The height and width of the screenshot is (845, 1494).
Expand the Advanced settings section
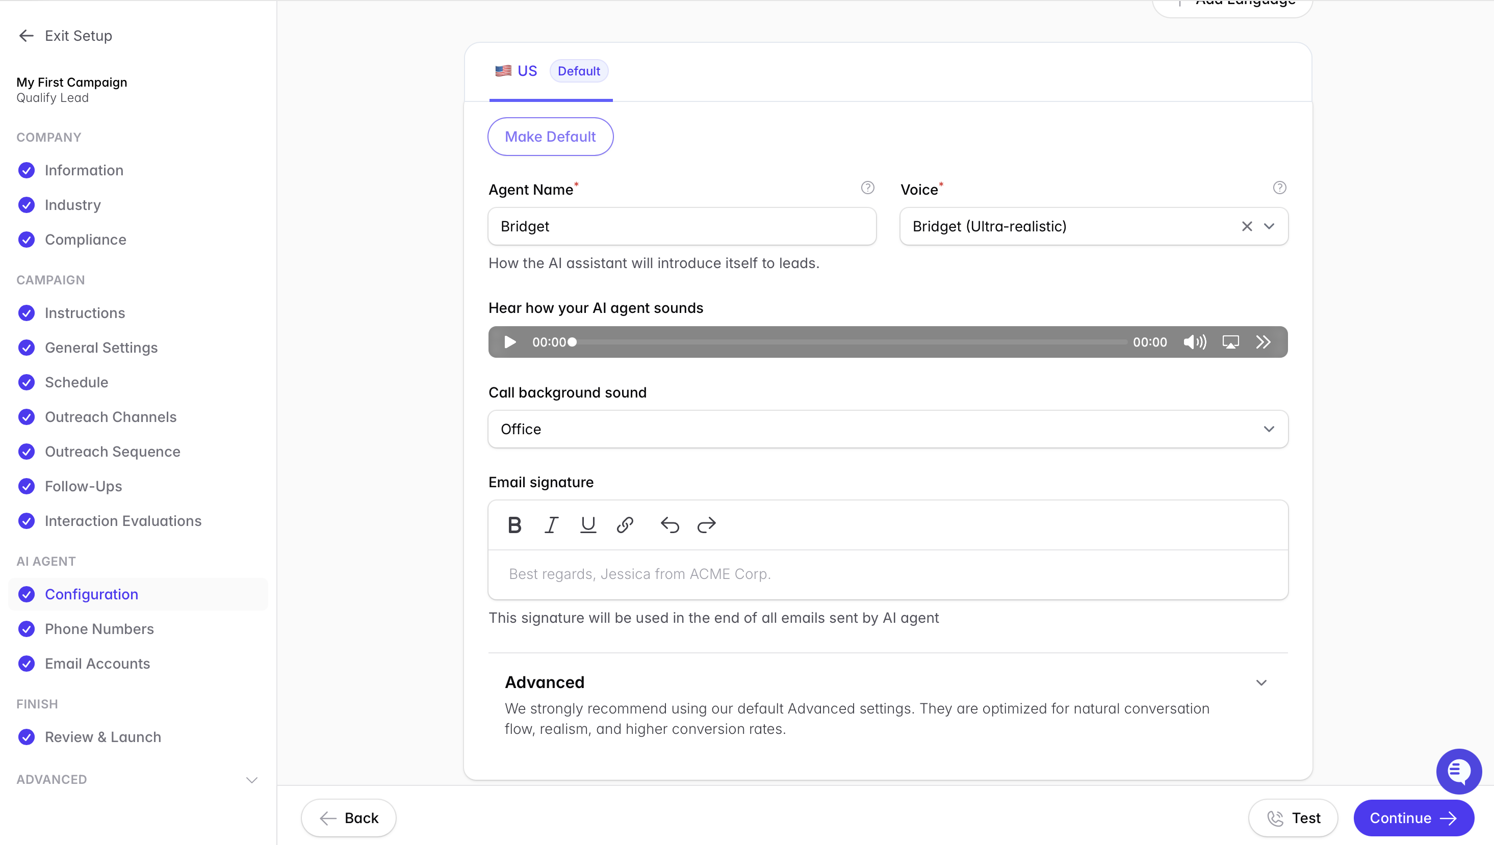(1261, 682)
